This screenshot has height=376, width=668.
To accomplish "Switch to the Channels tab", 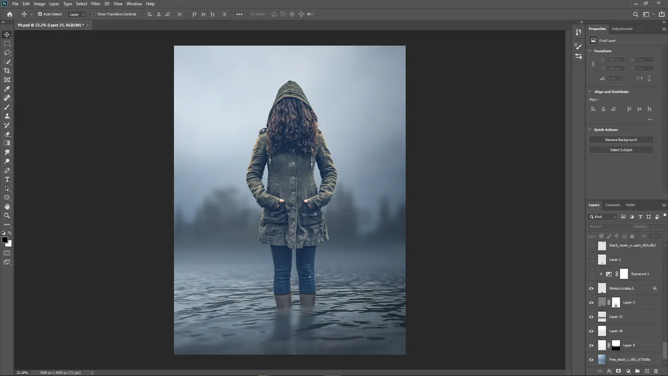I will click(613, 205).
